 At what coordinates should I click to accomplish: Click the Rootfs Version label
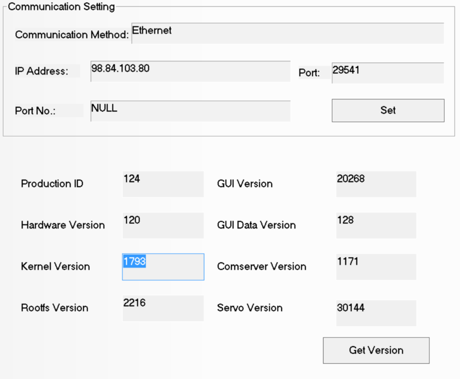54,308
